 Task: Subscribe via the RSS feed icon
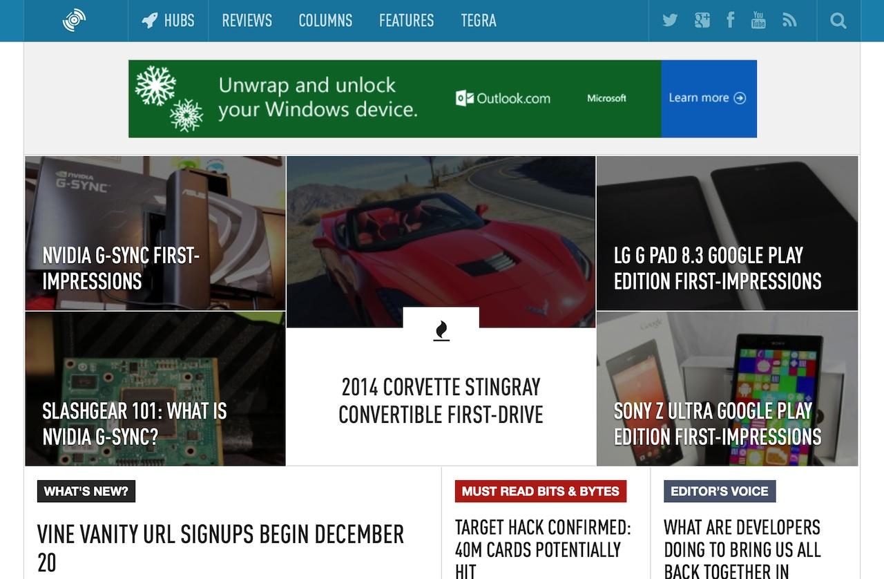tap(789, 21)
